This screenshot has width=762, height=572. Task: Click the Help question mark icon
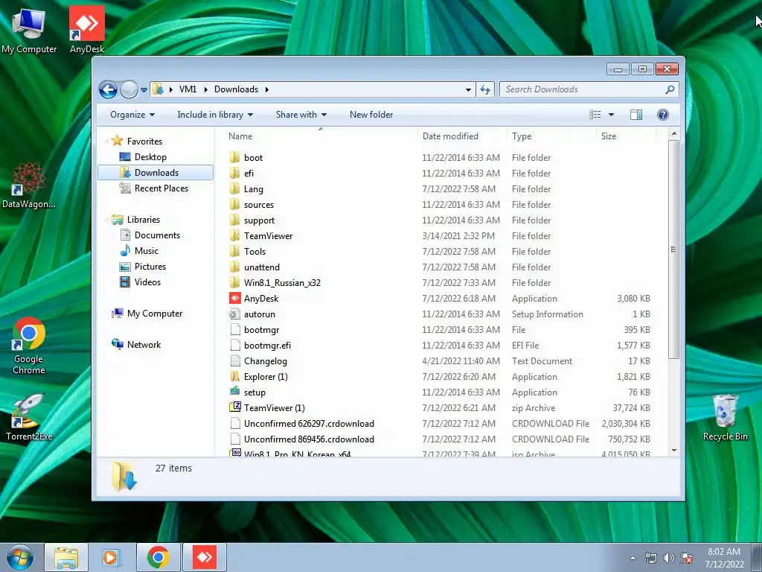point(662,115)
